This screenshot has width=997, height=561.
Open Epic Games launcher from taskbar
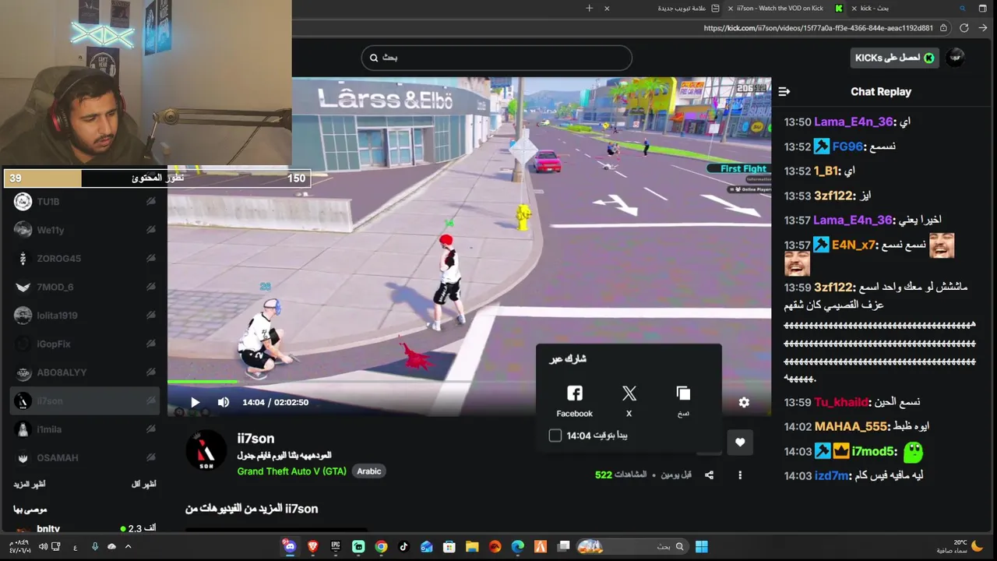tap(336, 546)
